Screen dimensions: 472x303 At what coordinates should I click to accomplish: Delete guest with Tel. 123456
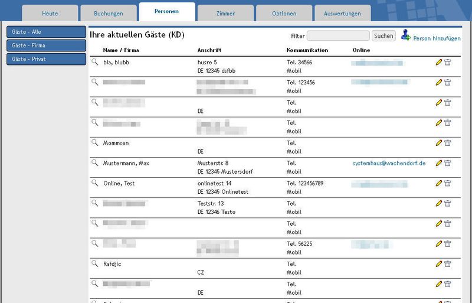448,82
